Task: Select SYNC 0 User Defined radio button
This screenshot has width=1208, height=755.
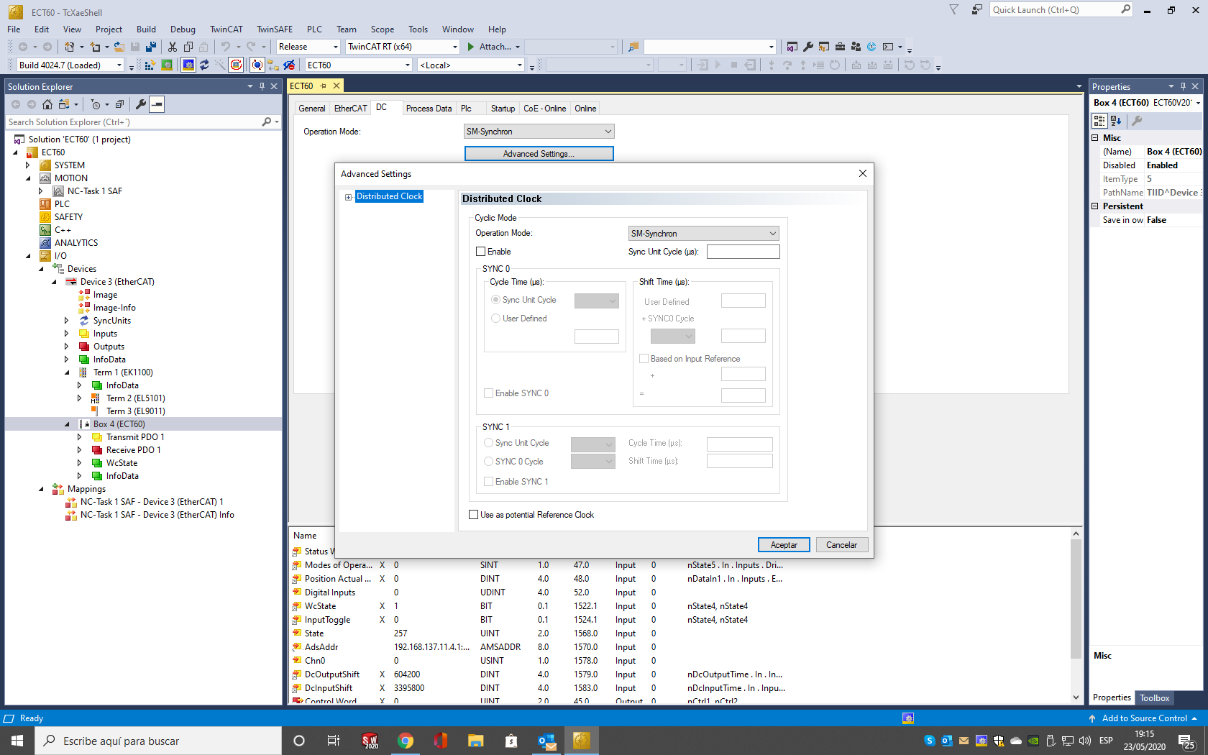Action: [x=495, y=319]
